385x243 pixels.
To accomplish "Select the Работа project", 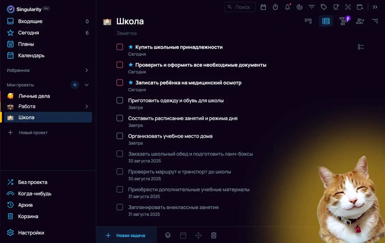I will (48, 106).
